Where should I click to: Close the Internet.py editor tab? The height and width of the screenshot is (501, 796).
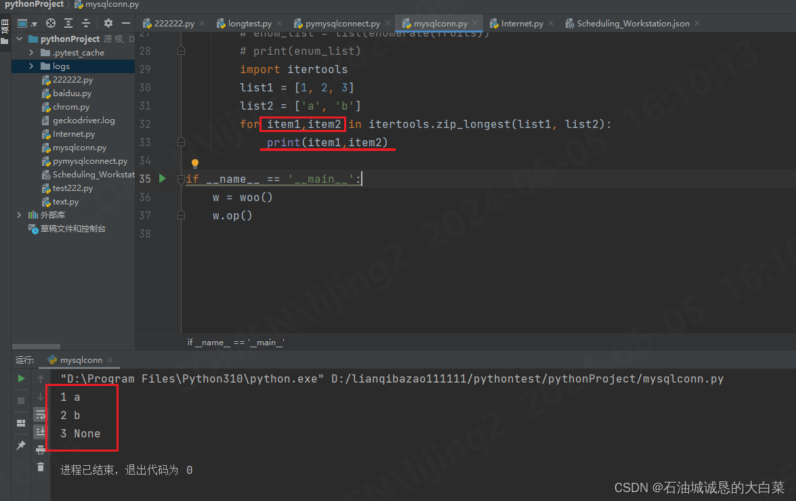[x=551, y=23]
